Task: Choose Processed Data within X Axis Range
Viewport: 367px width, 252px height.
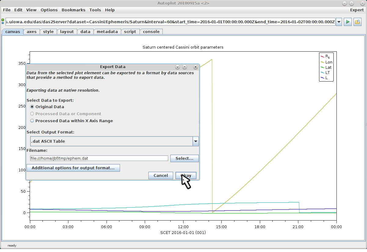Action: 32,121
